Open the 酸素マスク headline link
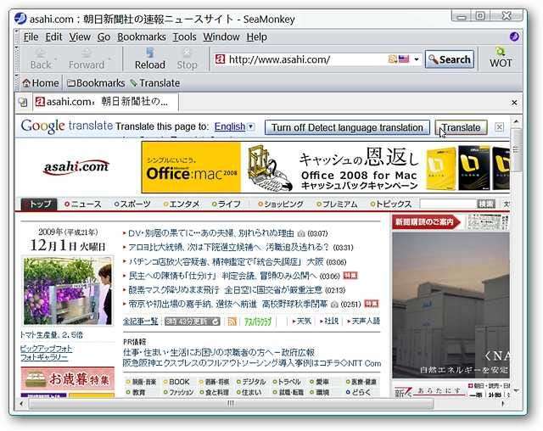 (225, 290)
